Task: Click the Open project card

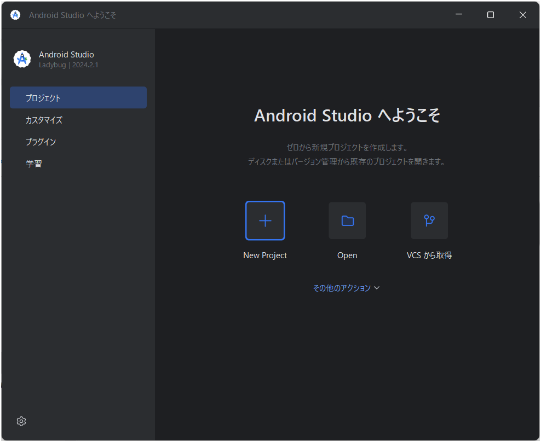Action: [x=347, y=230]
